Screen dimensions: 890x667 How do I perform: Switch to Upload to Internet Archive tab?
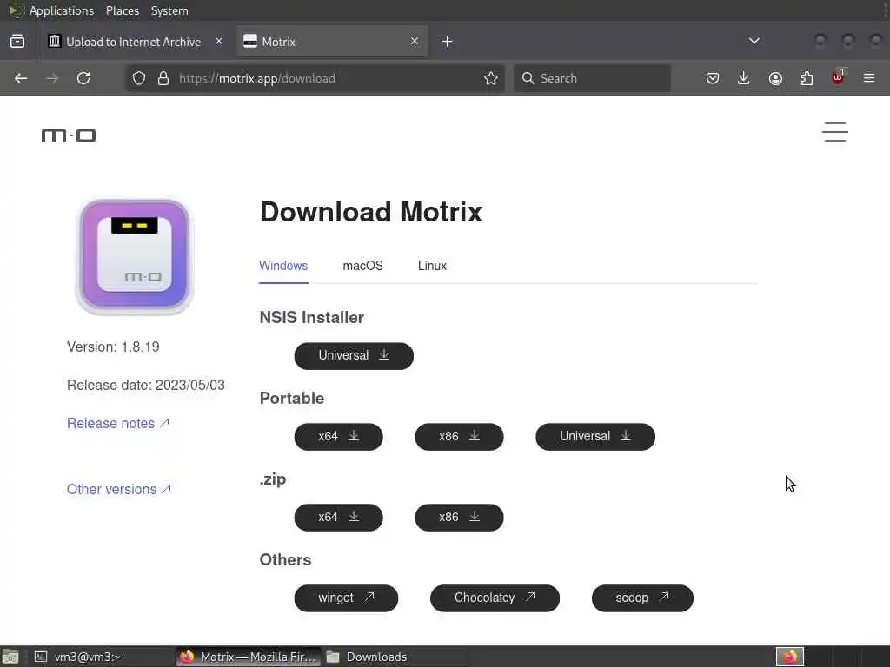[x=135, y=42]
